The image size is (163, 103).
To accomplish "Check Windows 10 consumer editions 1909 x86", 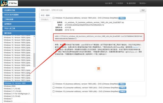I will click(x=53, y=91).
